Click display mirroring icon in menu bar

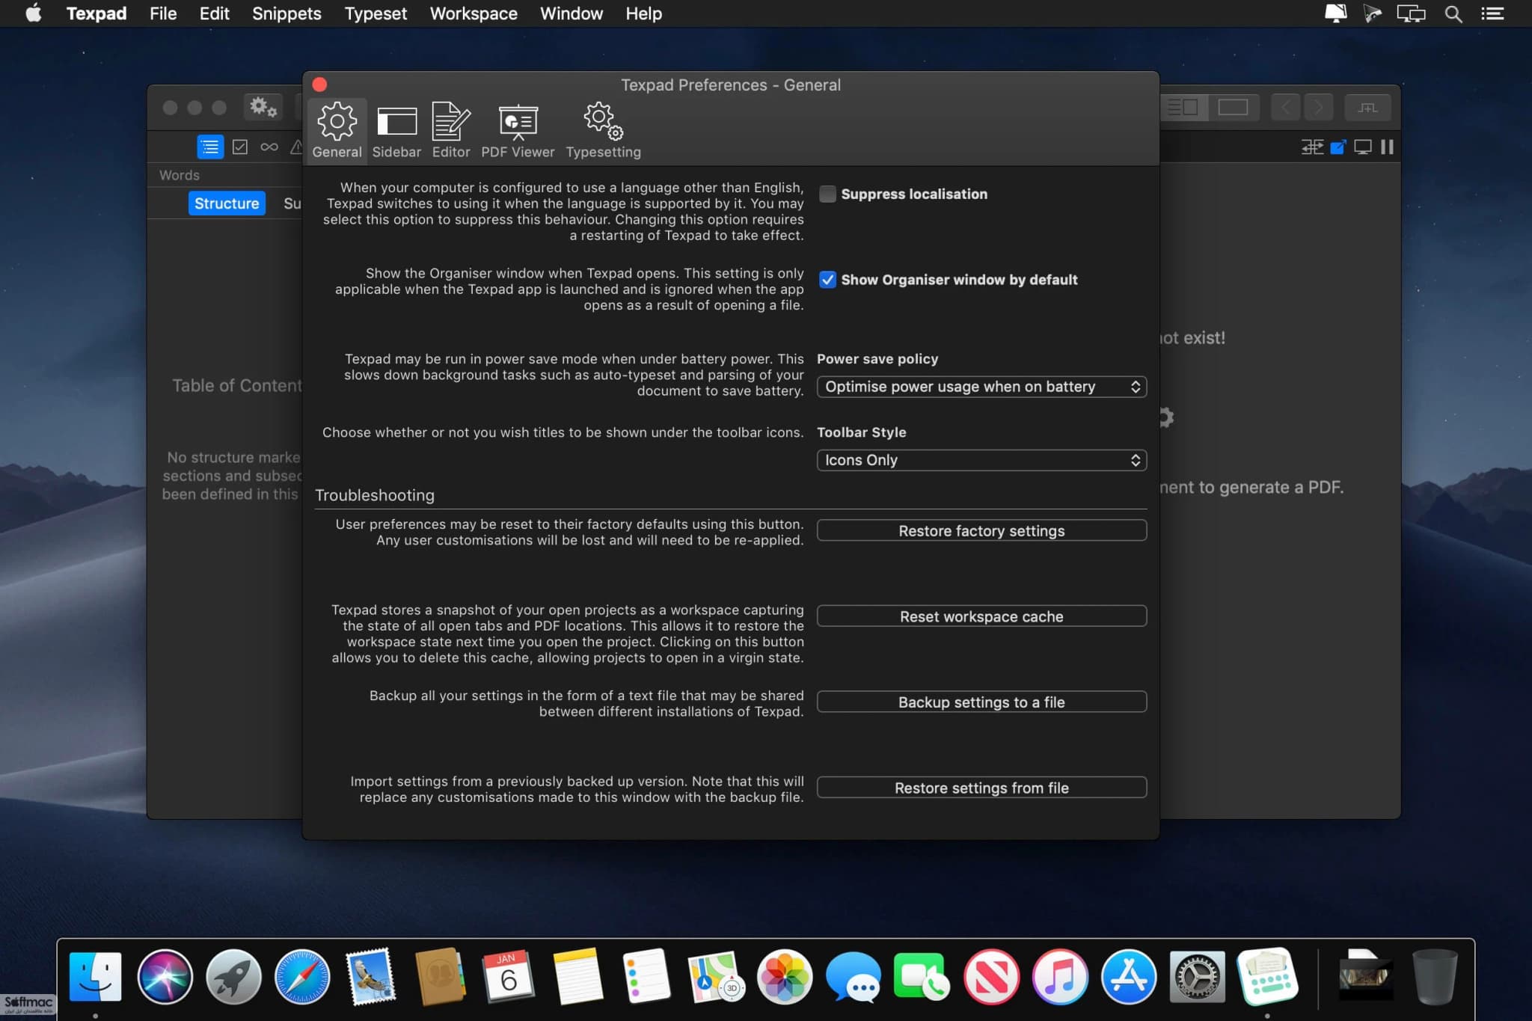click(x=1411, y=13)
